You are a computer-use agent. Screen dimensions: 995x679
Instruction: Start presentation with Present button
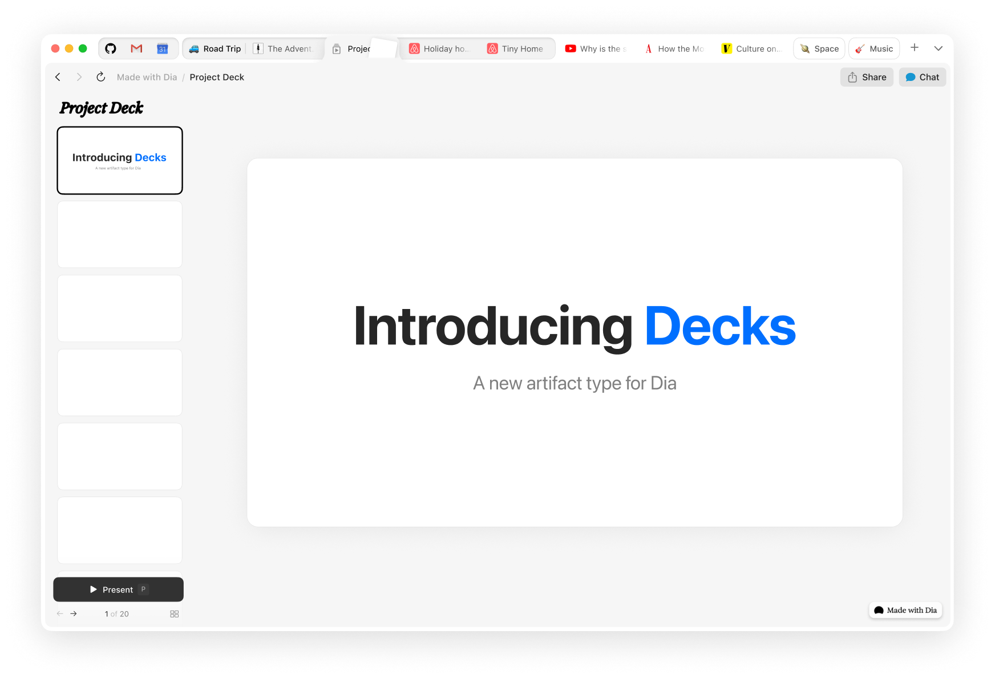pyautogui.click(x=119, y=589)
